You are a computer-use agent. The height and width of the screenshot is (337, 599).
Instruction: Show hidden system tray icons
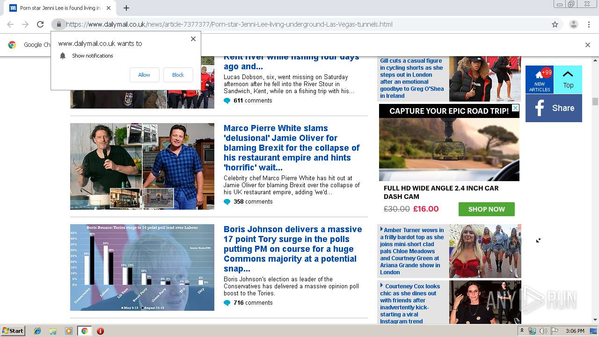point(522,331)
